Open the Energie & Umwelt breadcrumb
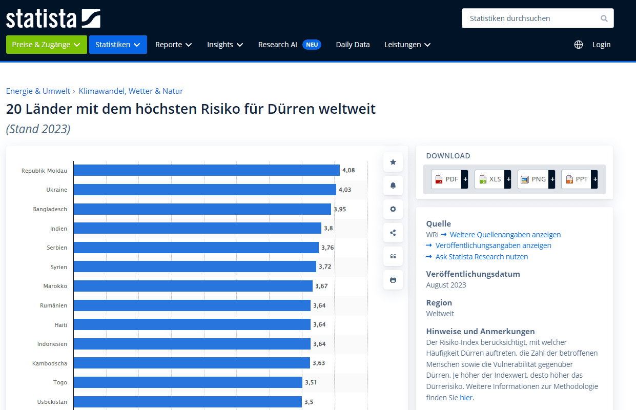Image resolution: width=636 pixels, height=410 pixels. tap(38, 91)
